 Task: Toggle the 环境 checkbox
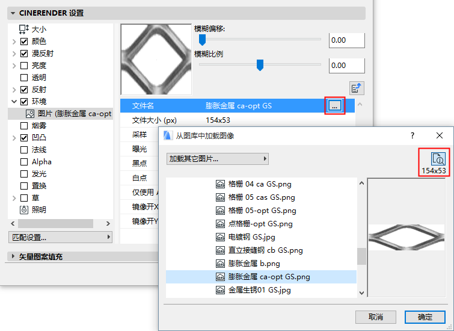pos(24,102)
